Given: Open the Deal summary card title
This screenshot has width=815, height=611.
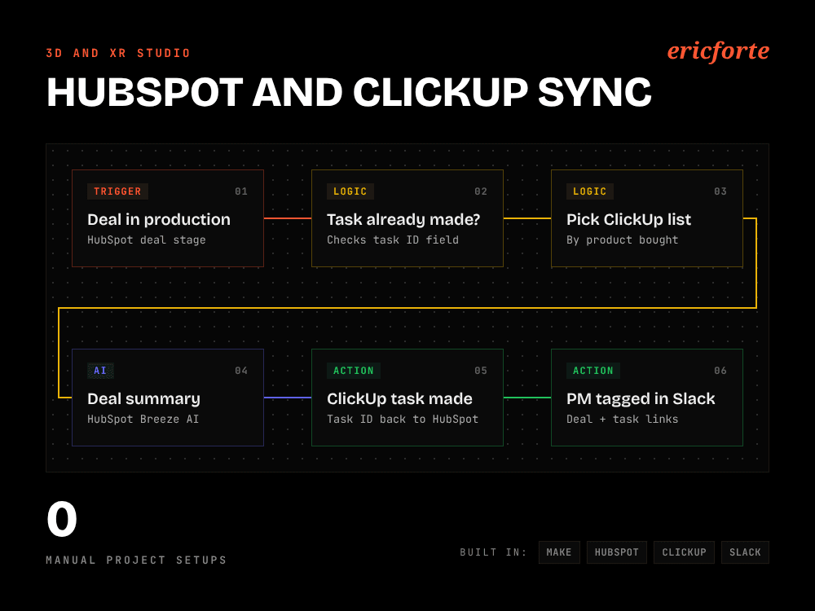Looking at the screenshot, I should pyautogui.click(x=143, y=398).
